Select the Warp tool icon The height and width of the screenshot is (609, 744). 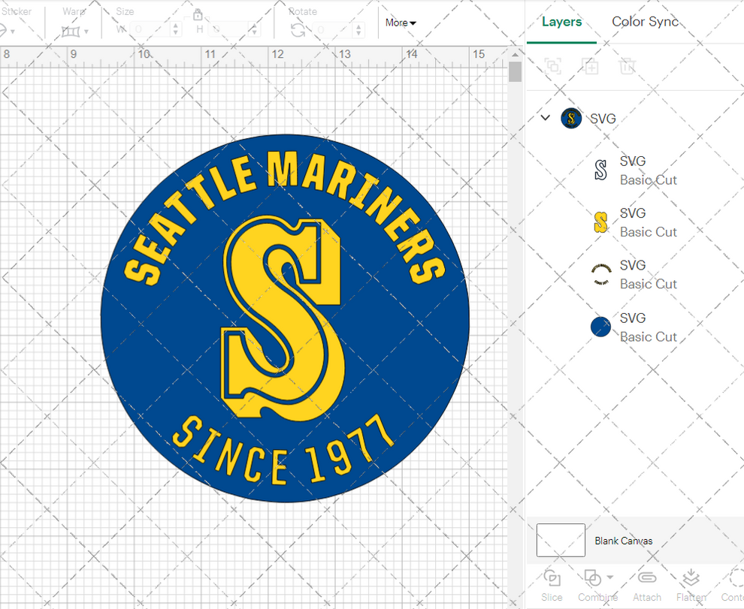pyautogui.click(x=72, y=32)
